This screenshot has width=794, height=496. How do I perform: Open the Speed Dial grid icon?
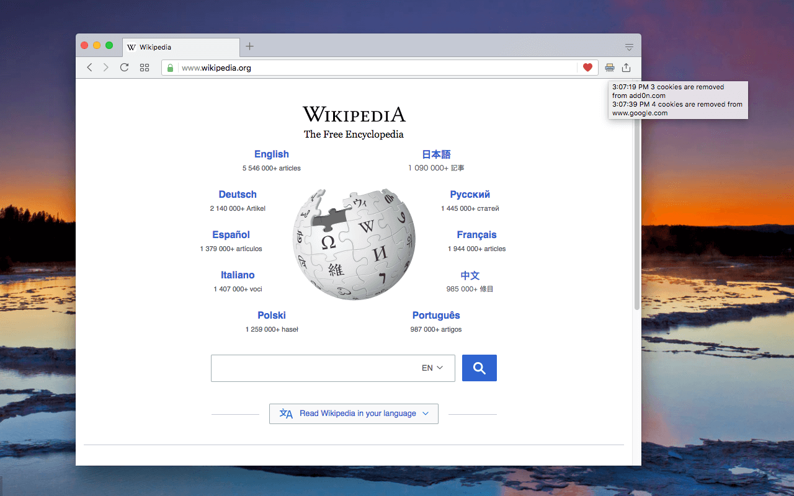pos(145,68)
